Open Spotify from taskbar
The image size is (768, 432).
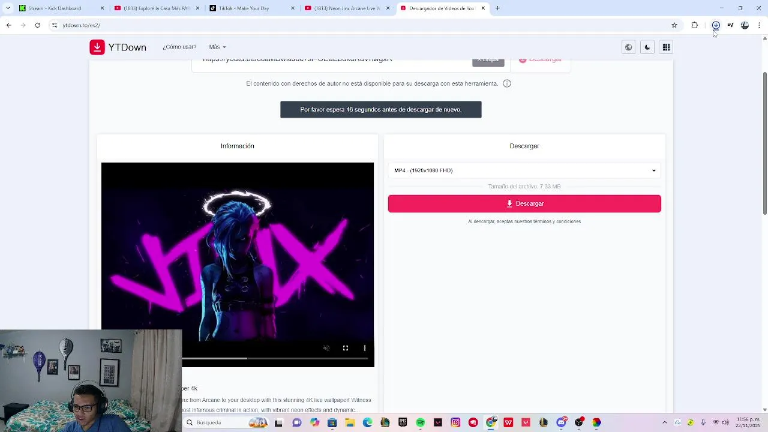[420, 422]
